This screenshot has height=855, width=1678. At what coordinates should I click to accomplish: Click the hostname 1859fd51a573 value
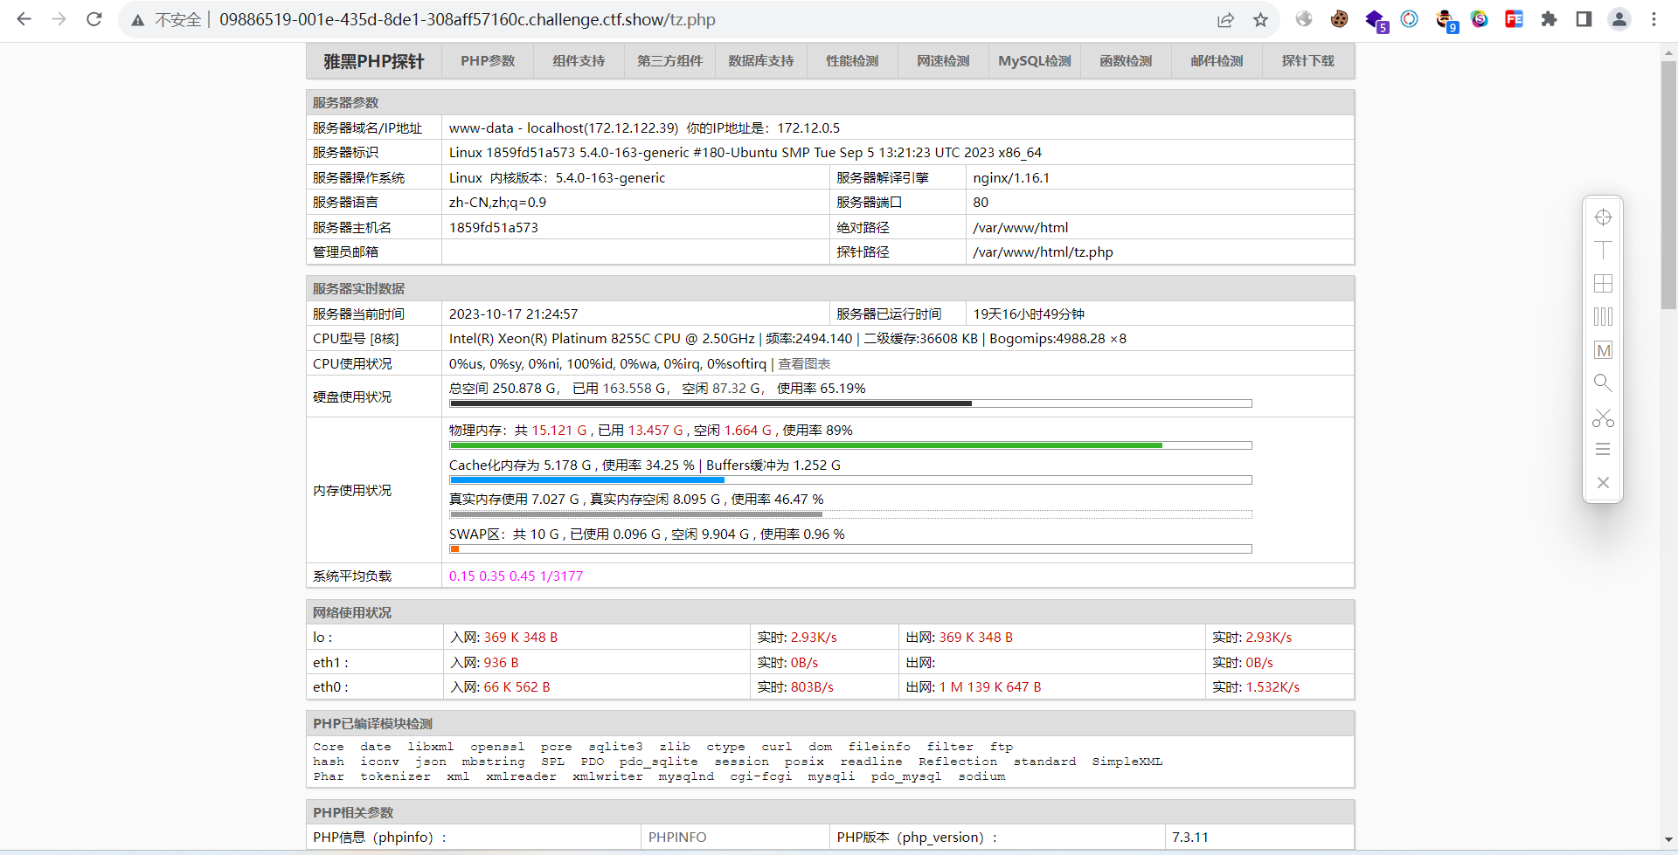coord(494,227)
